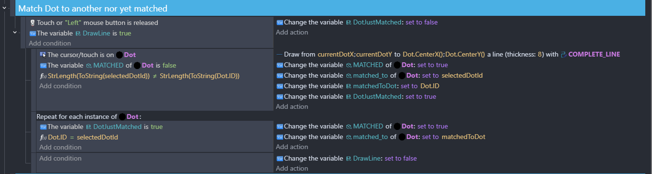This screenshot has width=652, height=174.
Task: Click the mouse icon of the button released condition
Action: [33, 23]
